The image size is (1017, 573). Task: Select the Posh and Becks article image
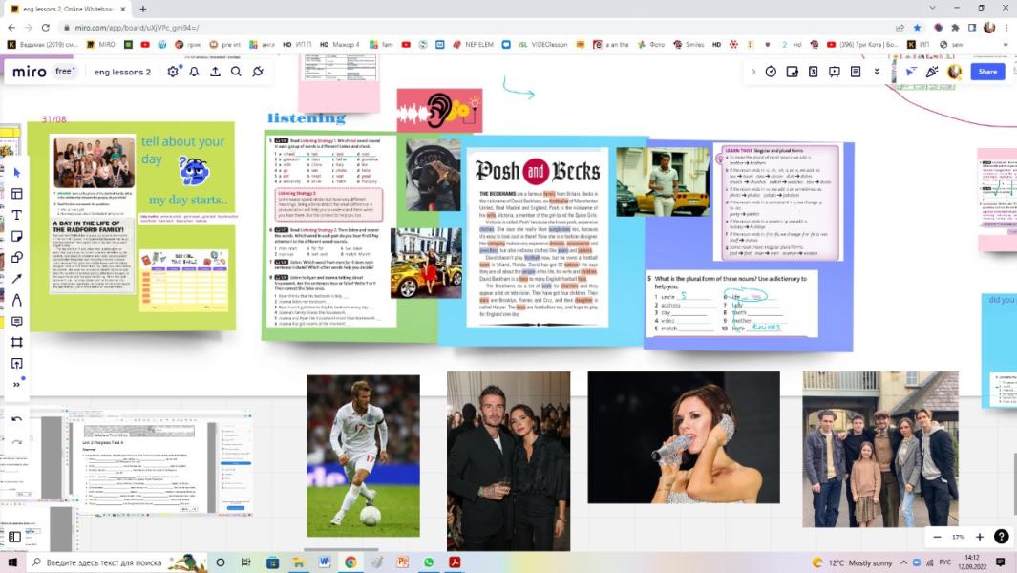[x=538, y=237]
